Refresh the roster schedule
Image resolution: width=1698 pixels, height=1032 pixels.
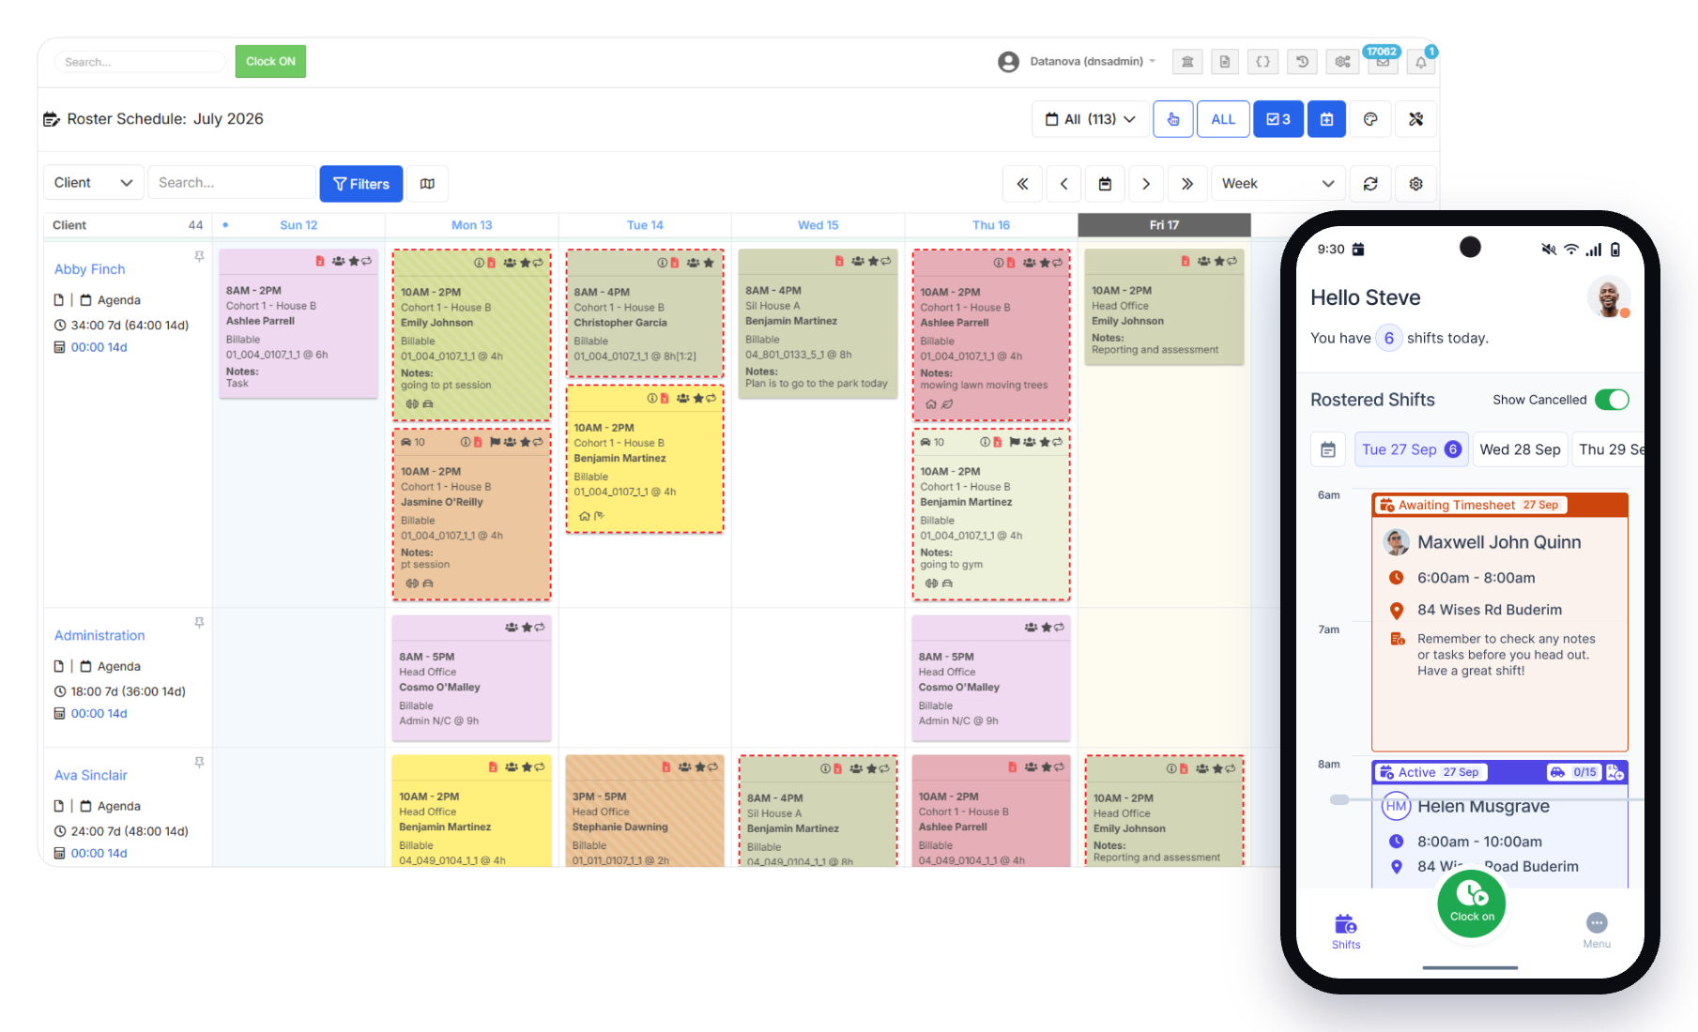[x=1370, y=184]
